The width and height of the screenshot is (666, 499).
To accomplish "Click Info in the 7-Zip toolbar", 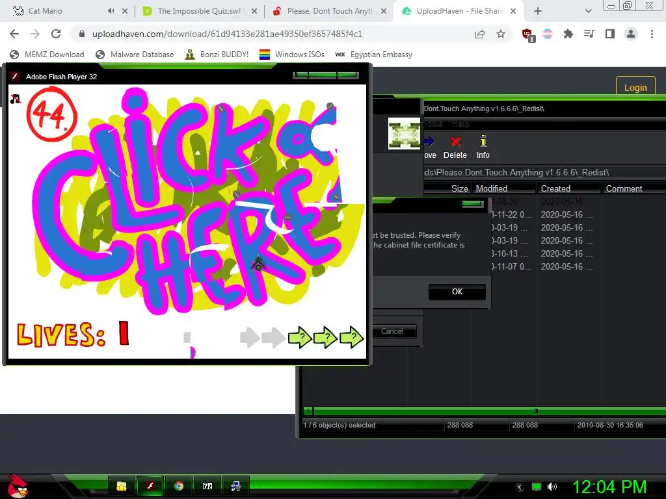I will [483, 147].
